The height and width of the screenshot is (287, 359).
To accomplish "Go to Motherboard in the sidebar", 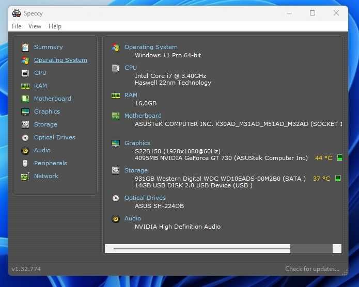I will (53, 99).
